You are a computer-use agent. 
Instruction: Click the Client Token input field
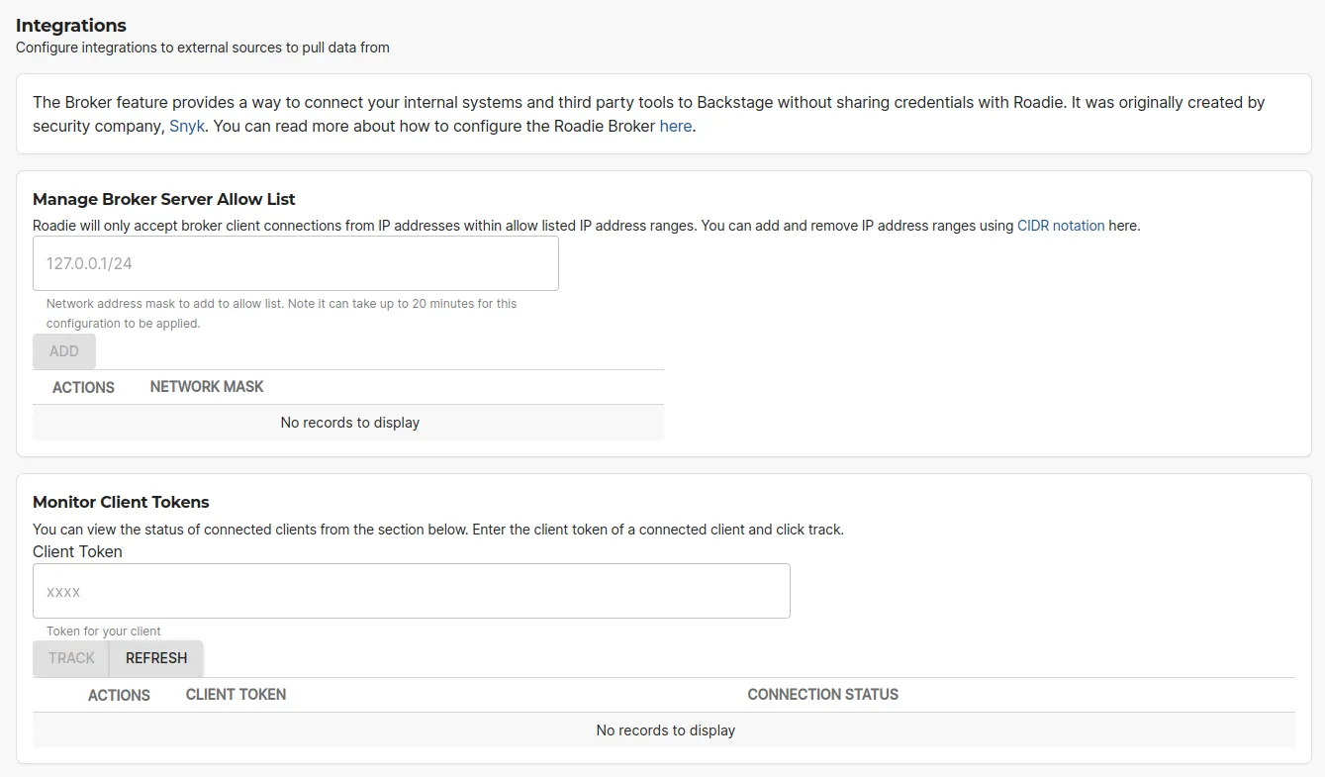[x=411, y=590]
